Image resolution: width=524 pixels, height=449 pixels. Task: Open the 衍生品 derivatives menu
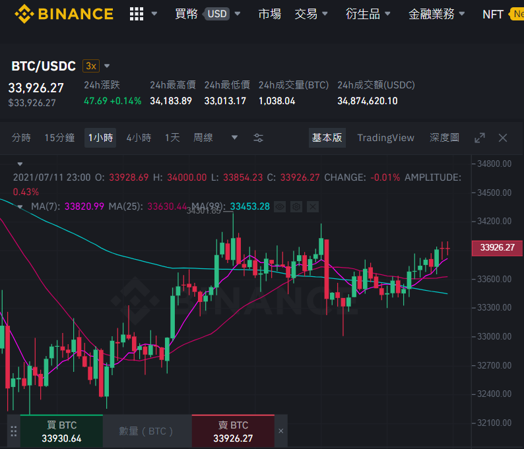362,14
